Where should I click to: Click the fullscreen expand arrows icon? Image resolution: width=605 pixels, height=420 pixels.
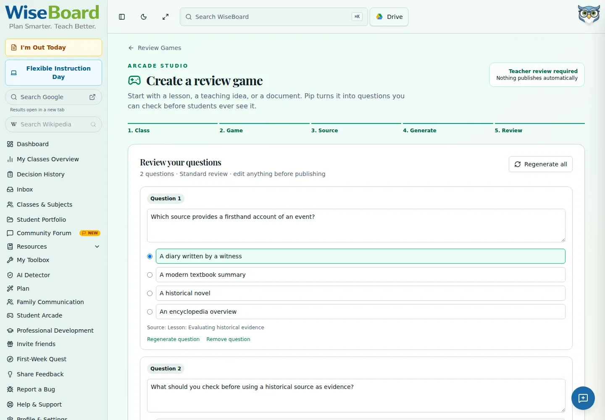[166, 17]
